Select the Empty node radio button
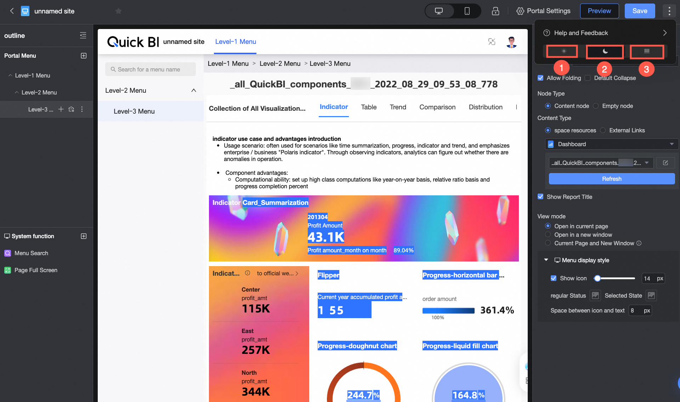 [x=596, y=106]
